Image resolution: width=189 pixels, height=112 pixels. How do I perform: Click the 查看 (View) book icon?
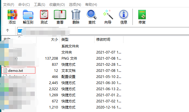click(60, 15)
